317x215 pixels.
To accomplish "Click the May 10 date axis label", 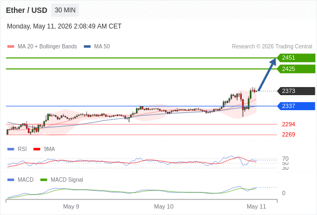I will [163, 206].
